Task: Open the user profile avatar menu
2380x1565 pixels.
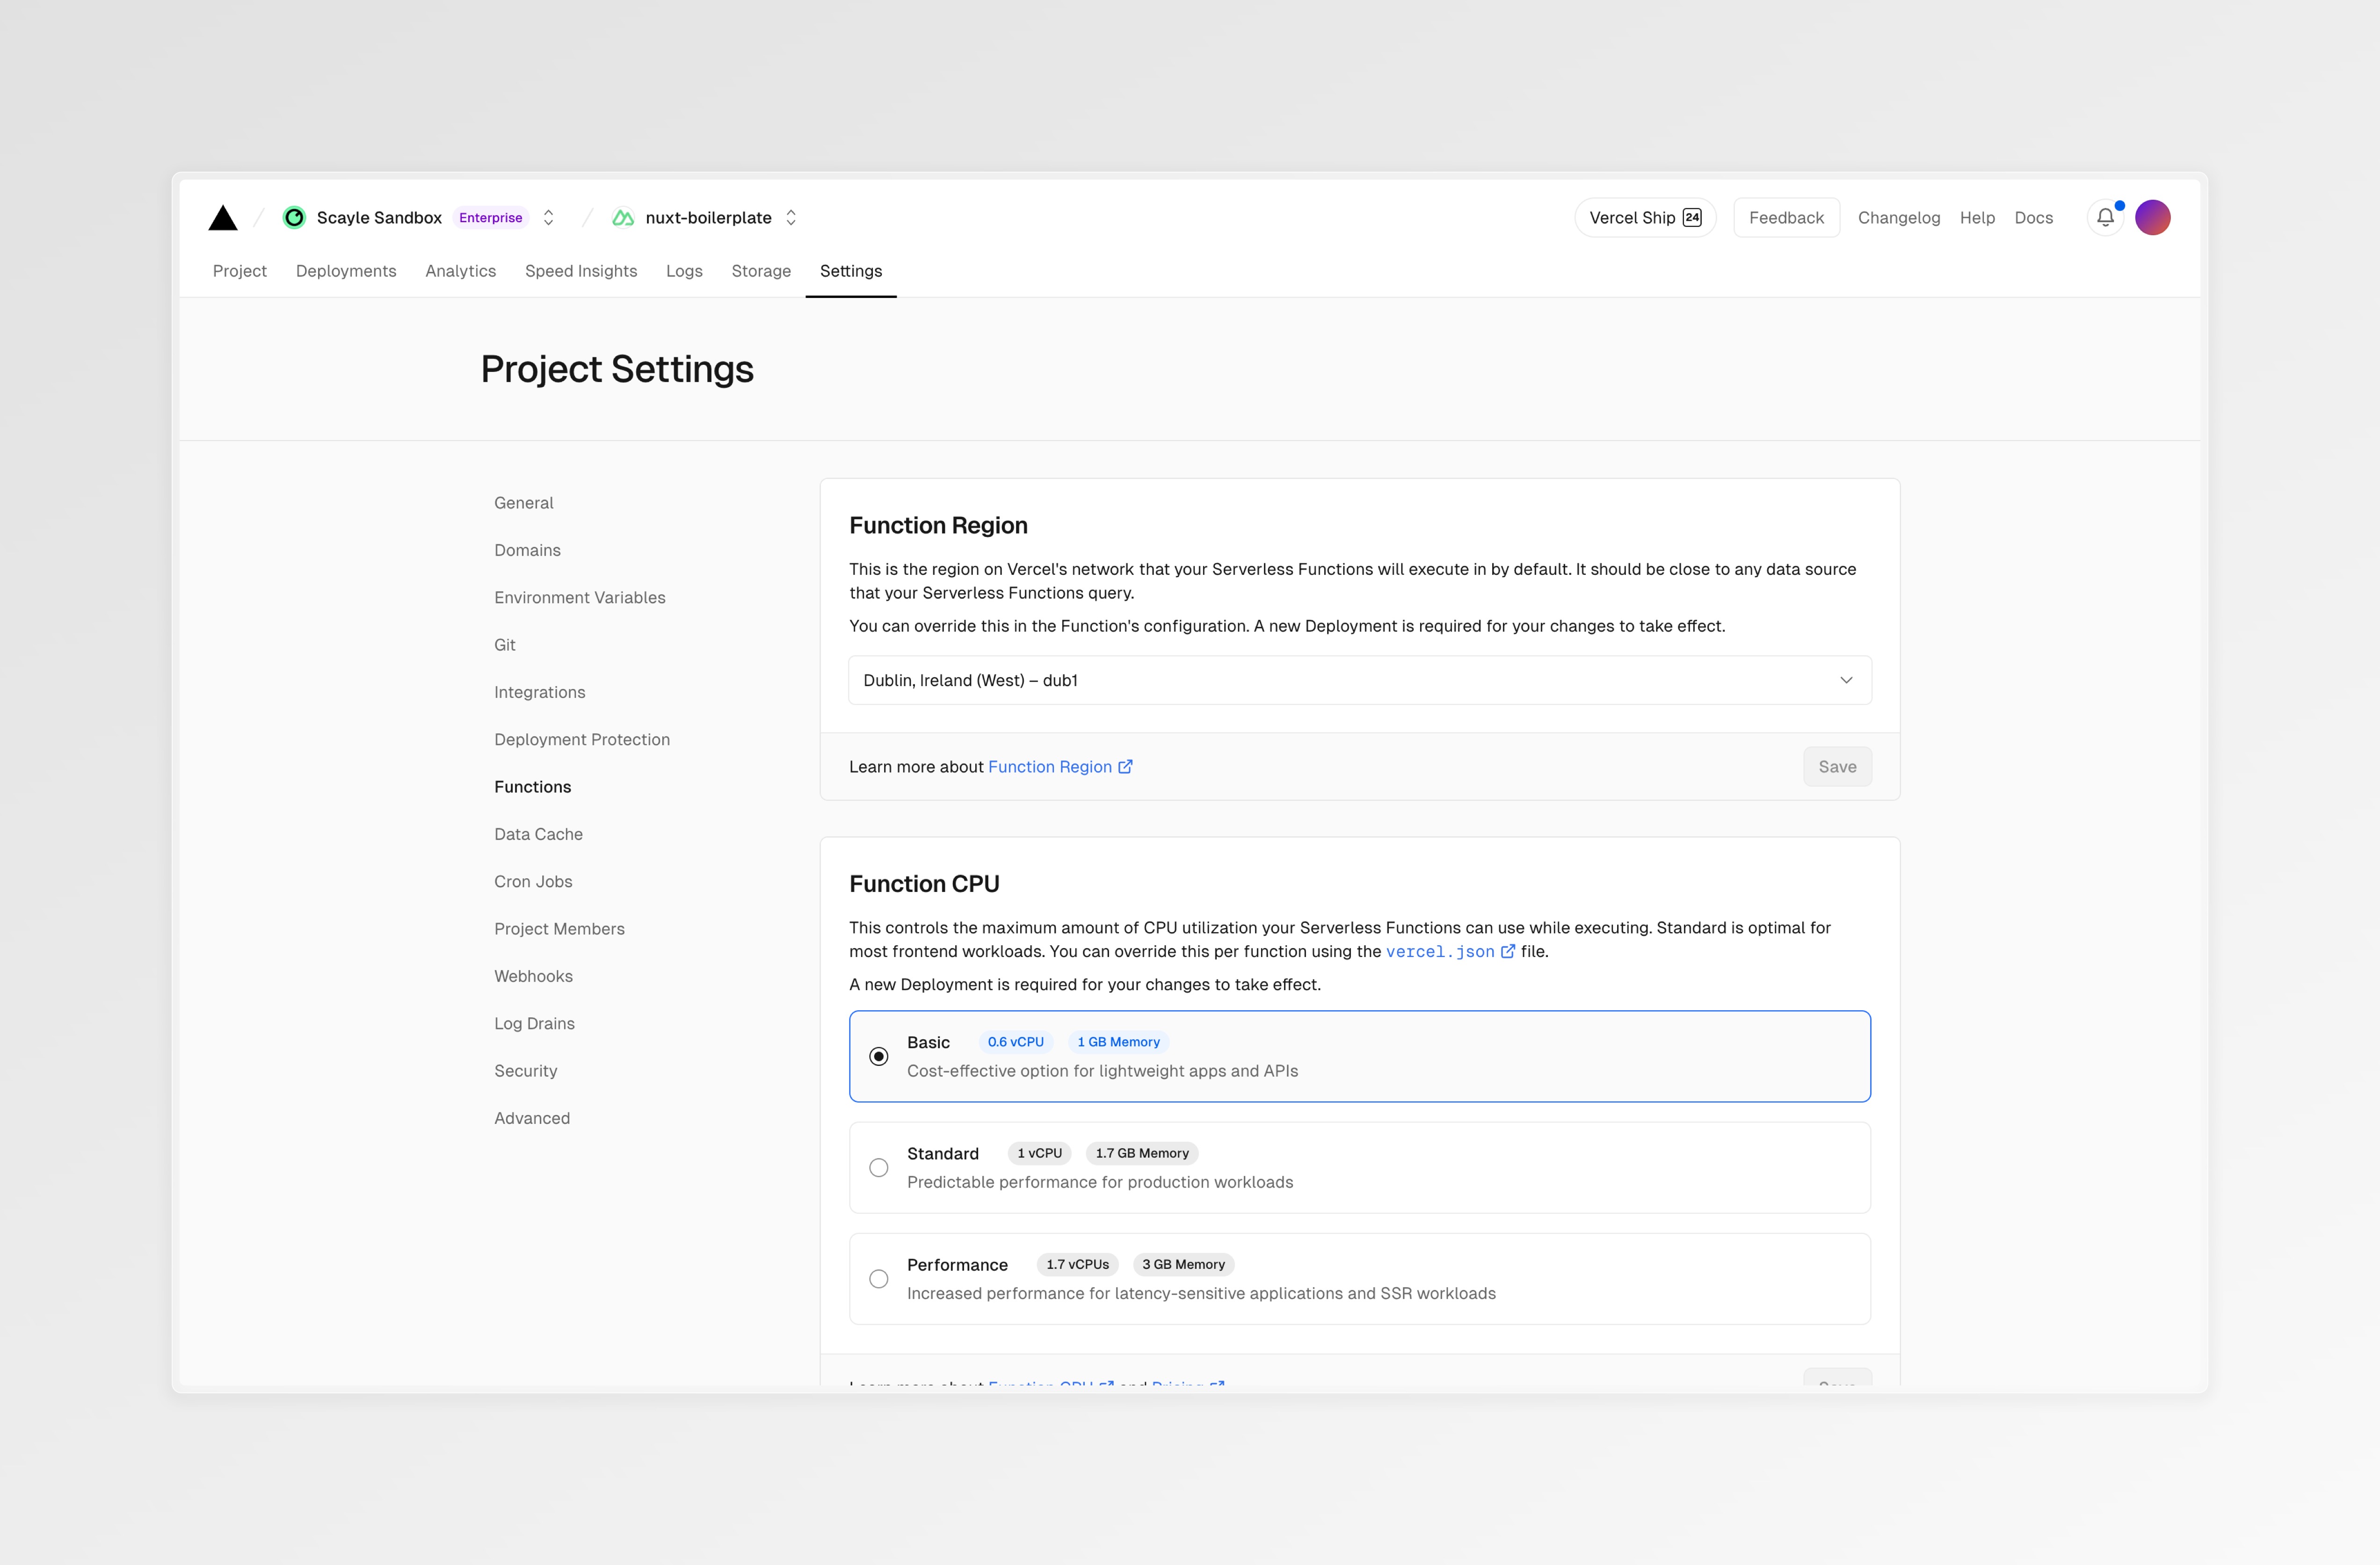Action: pyautogui.click(x=2152, y=218)
